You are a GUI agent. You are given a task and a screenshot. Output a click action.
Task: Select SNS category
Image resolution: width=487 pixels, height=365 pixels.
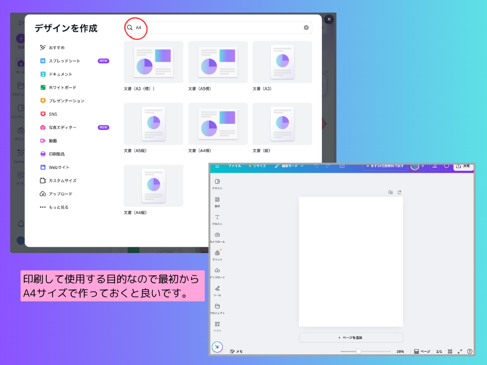click(48, 114)
